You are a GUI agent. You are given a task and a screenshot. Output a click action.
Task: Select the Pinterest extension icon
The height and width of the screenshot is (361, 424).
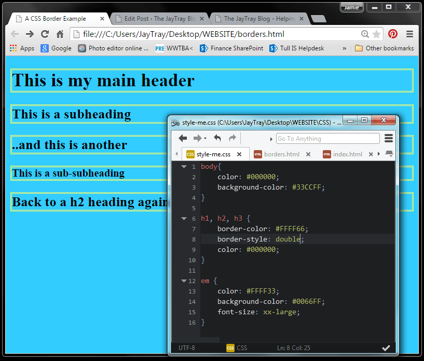[393, 33]
